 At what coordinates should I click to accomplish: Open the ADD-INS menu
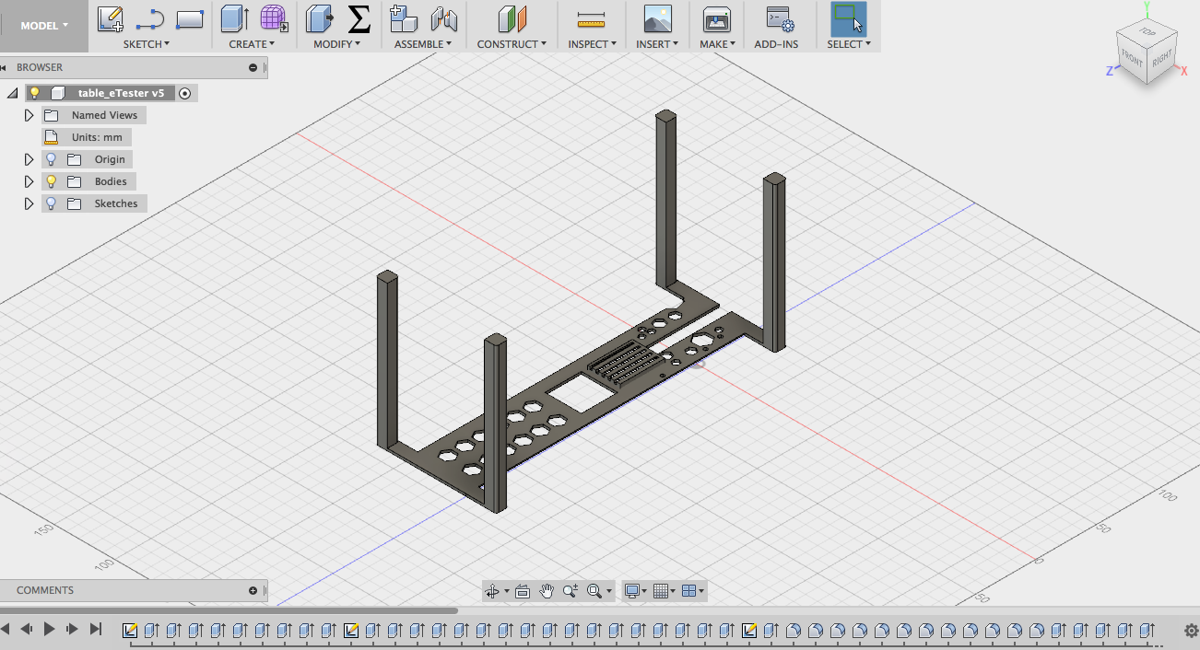pyautogui.click(x=776, y=44)
